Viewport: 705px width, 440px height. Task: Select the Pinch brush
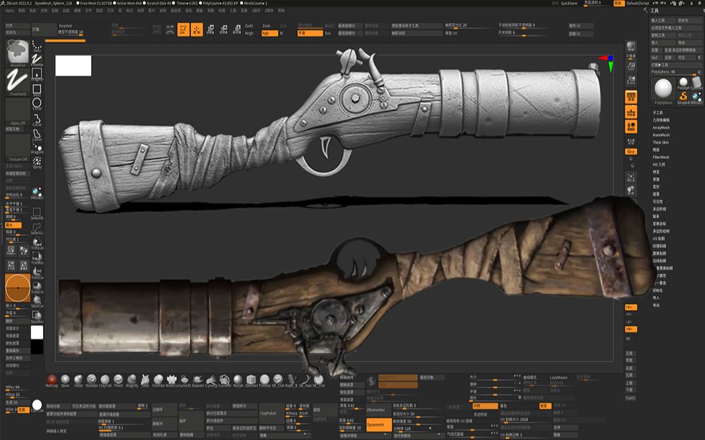117,379
